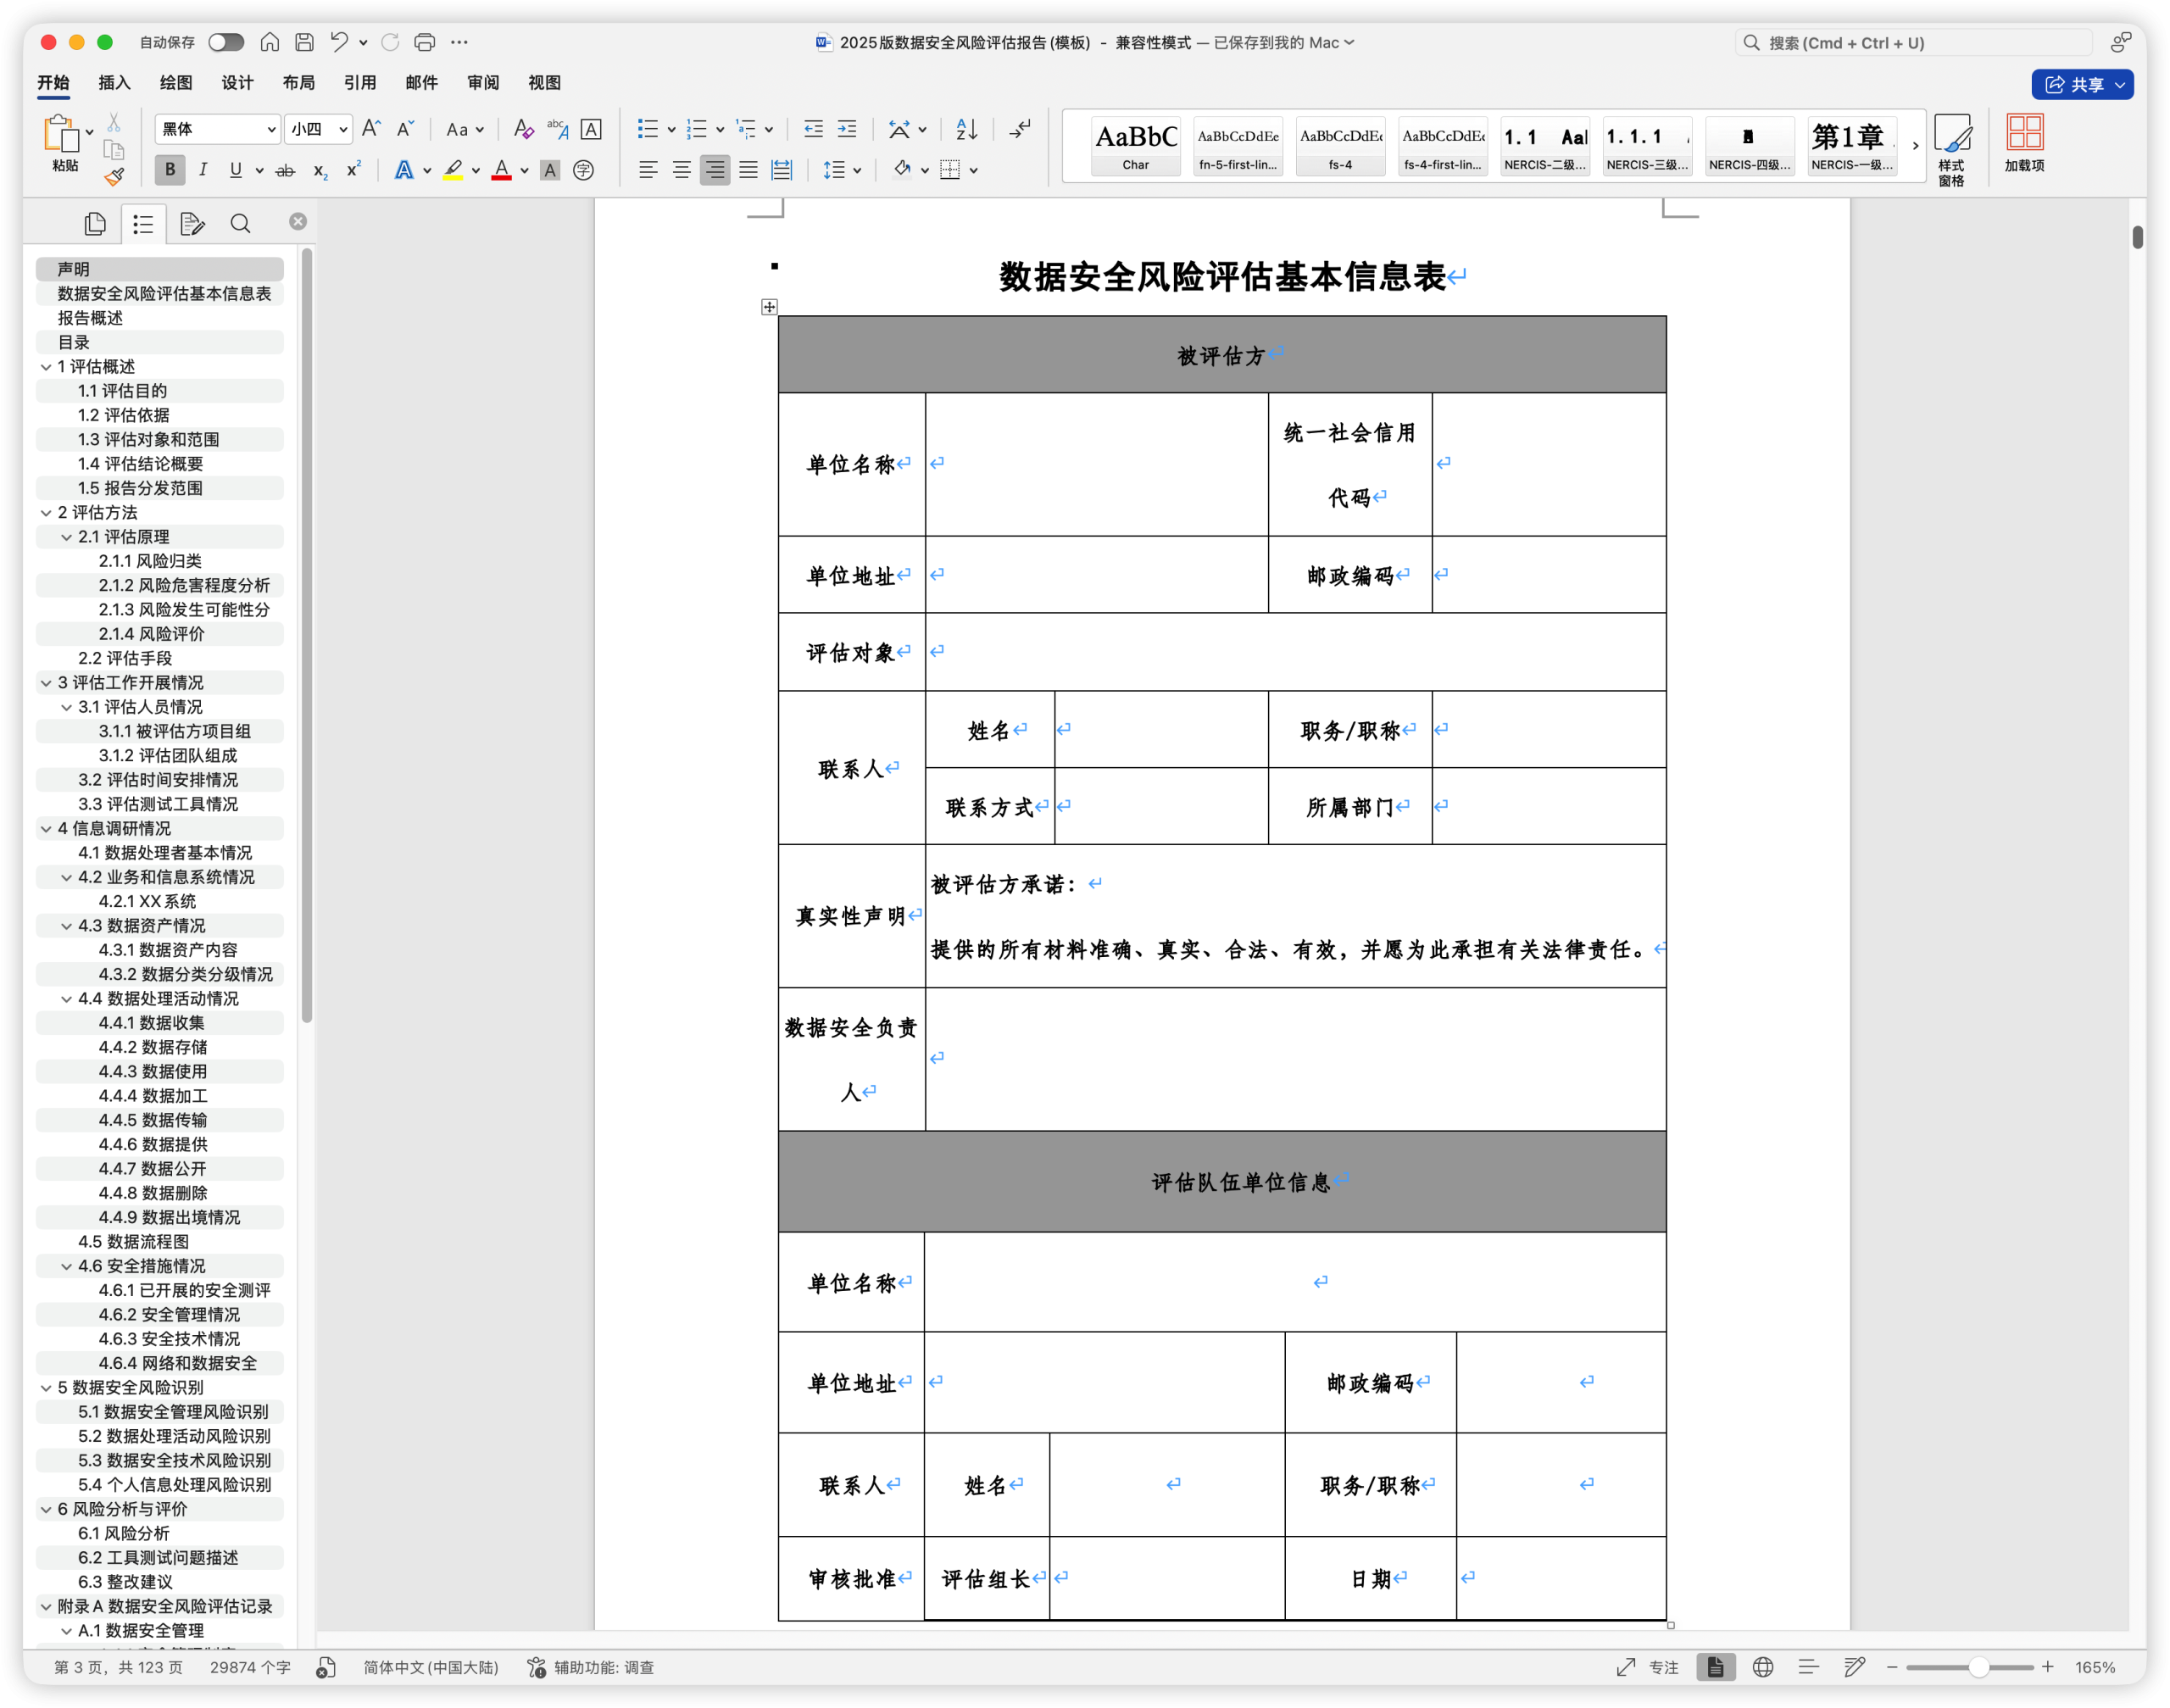Click the Superscript icon

click(x=353, y=170)
